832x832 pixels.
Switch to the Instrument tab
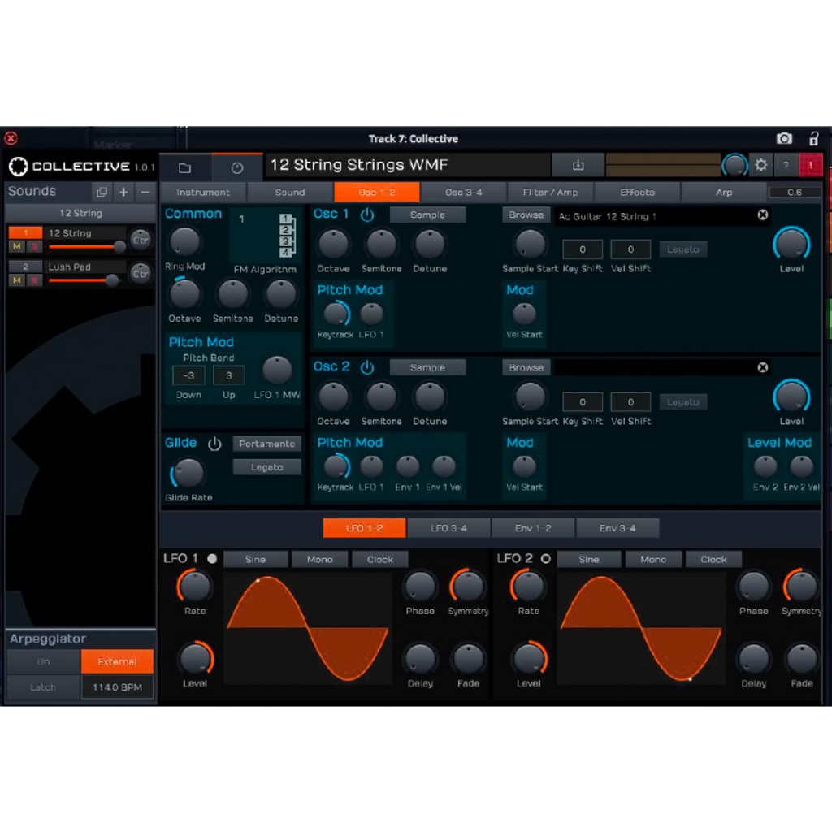click(203, 192)
